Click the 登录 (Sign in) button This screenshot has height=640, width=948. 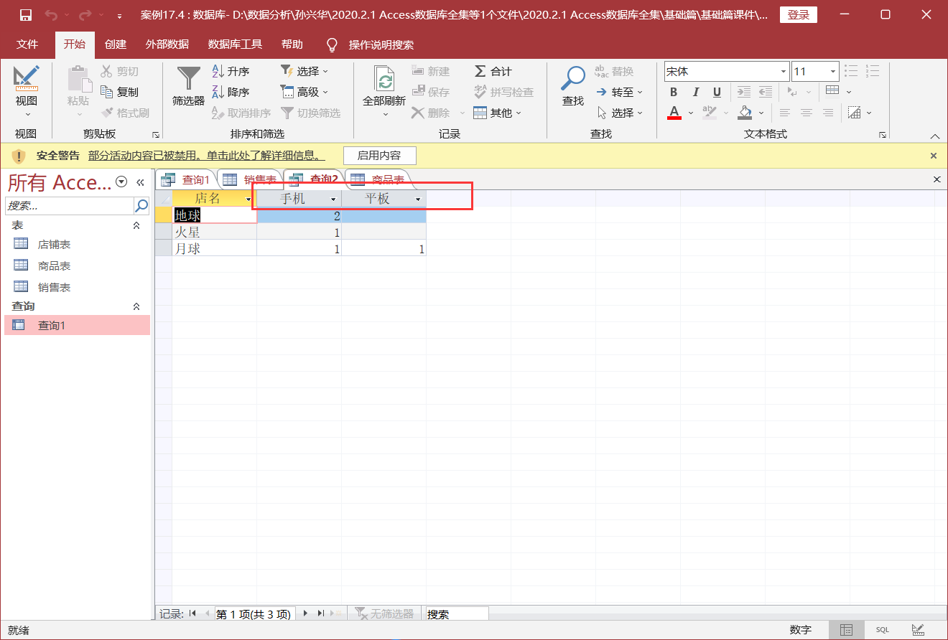798,15
